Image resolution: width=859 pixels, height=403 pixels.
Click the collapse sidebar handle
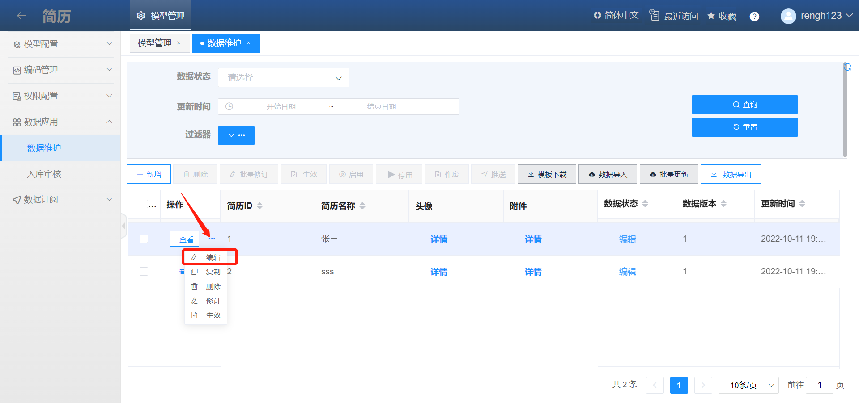coord(123,226)
